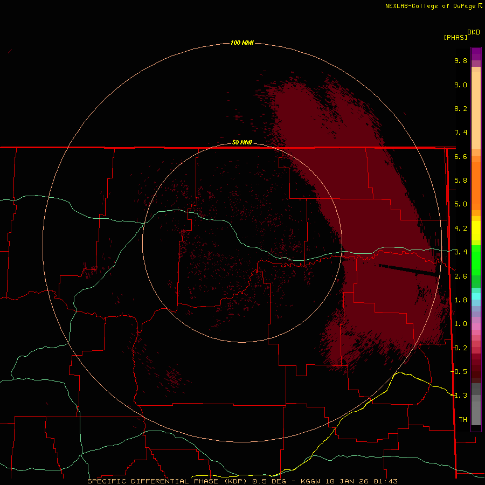This screenshot has height=485, width=485.
Task: Click the 1.0 scale value
Action: [x=461, y=324]
